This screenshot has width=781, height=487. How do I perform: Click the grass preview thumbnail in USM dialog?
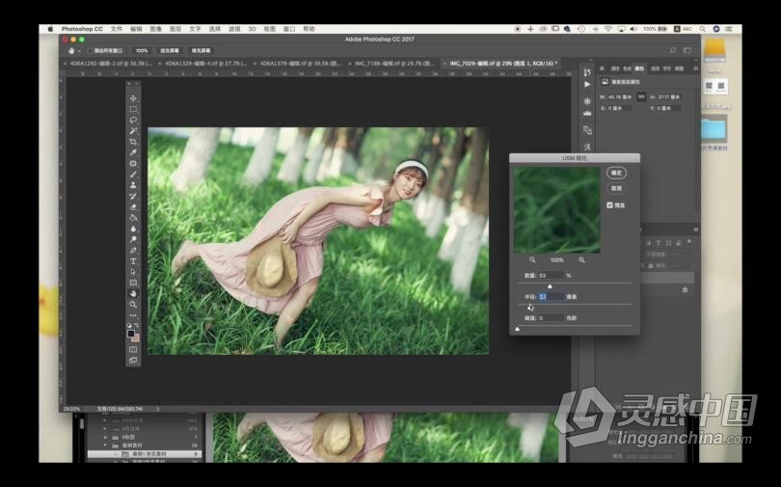coord(557,209)
